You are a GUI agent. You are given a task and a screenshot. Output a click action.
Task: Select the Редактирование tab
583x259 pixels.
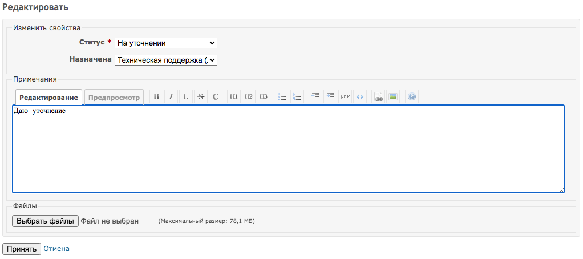(48, 98)
